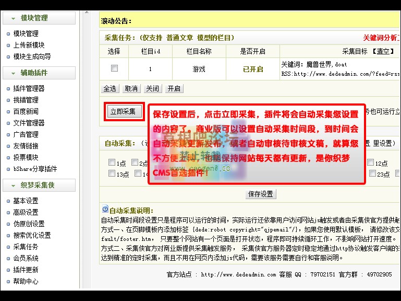
Task: Open 模块生成向导 in sidebar
Action: [x=32, y=56]
